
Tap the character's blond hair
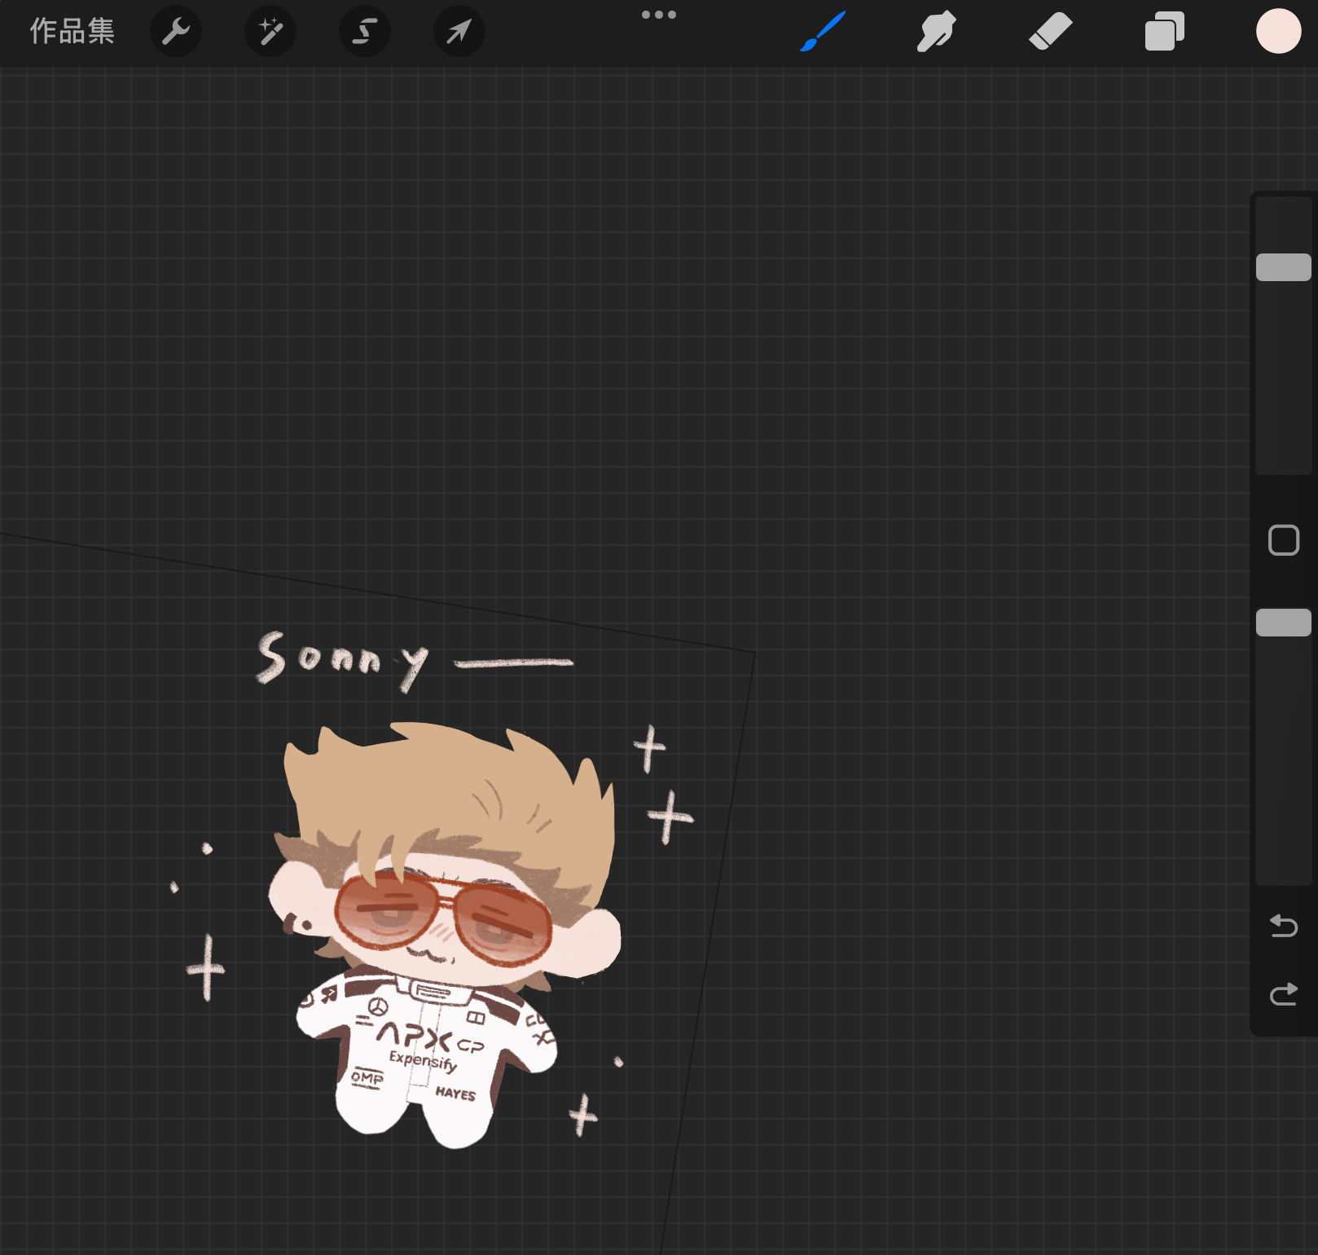[448, 782]
